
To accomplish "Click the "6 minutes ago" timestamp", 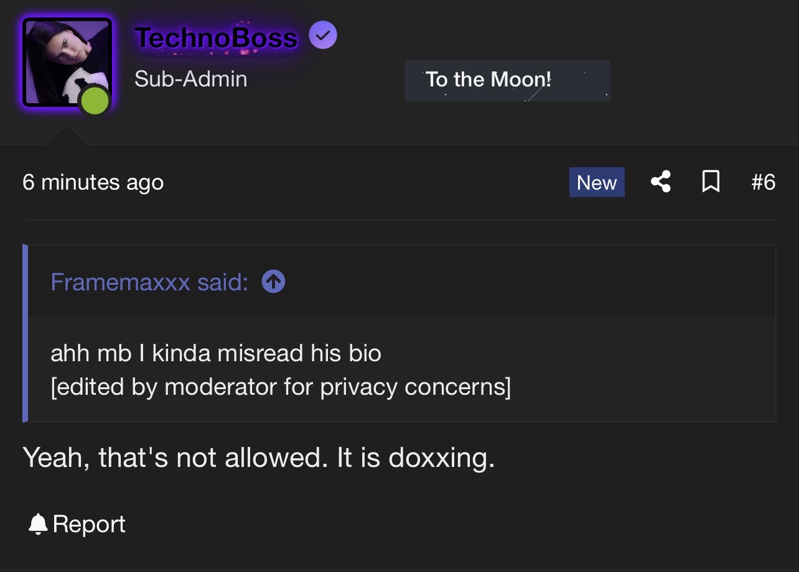I will coord(93,183).
